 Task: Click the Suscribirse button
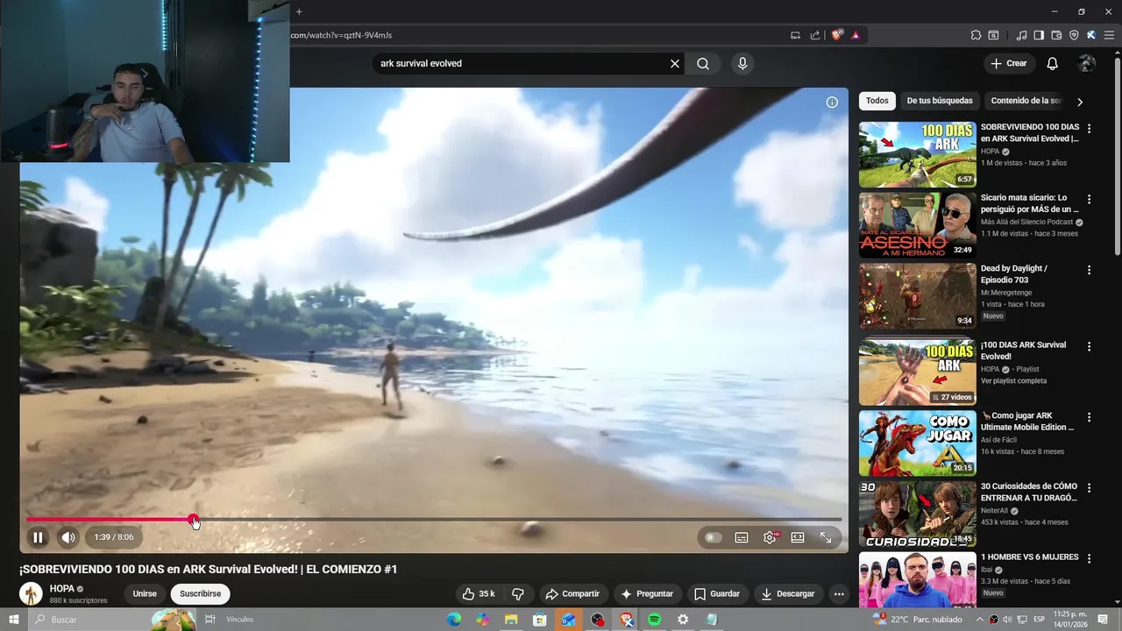point(200,593)
